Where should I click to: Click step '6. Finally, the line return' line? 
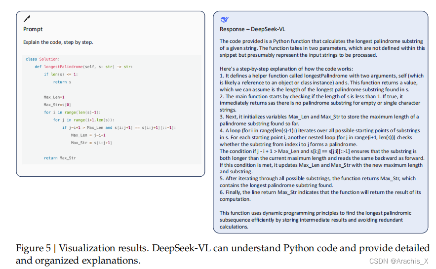pos(320,192)
